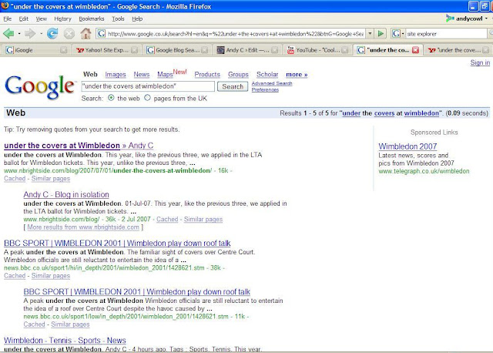This screenshot has width=493, height=353.
Task: Open sponsored link "Wimbledon 2007"
Action: tap(407, 146)
